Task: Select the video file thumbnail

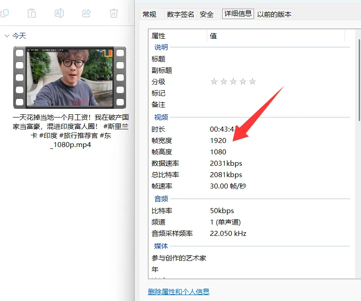Action: [70, 77]
